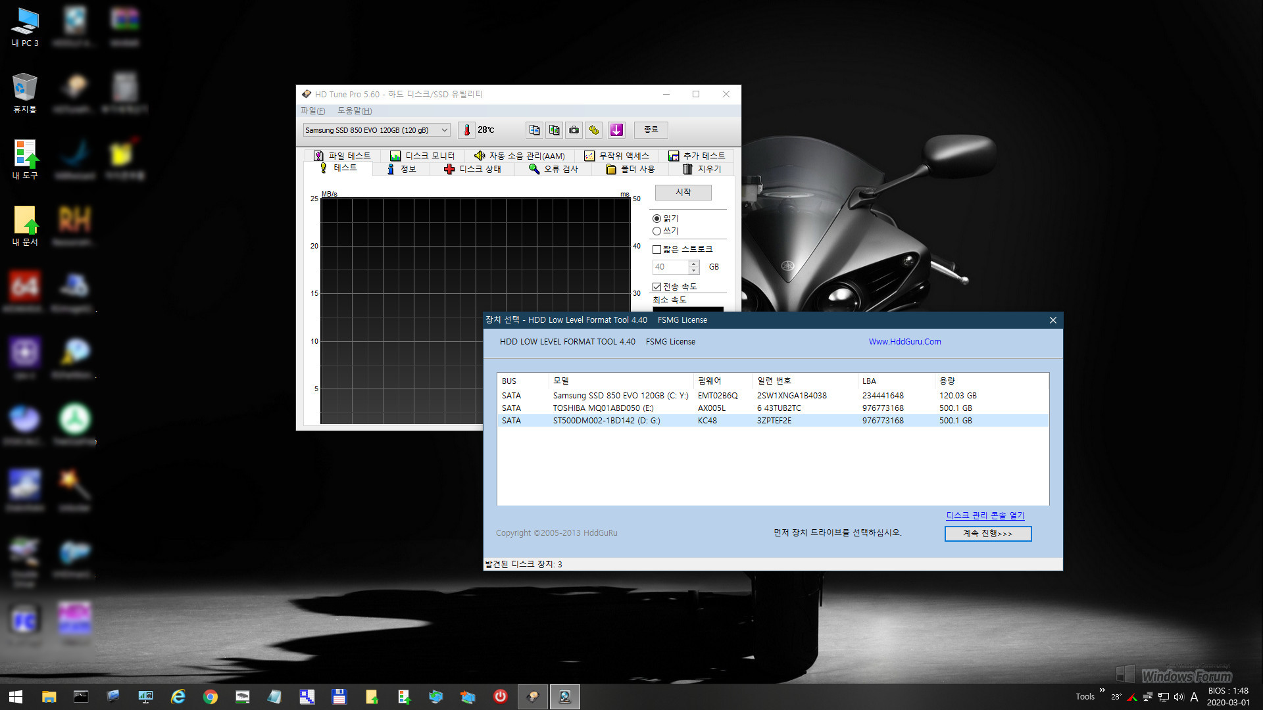Viewport: 1263px width, 710px height.
Task: Close the HDD Low Level Format Tool dialog
Action: 1052,320
